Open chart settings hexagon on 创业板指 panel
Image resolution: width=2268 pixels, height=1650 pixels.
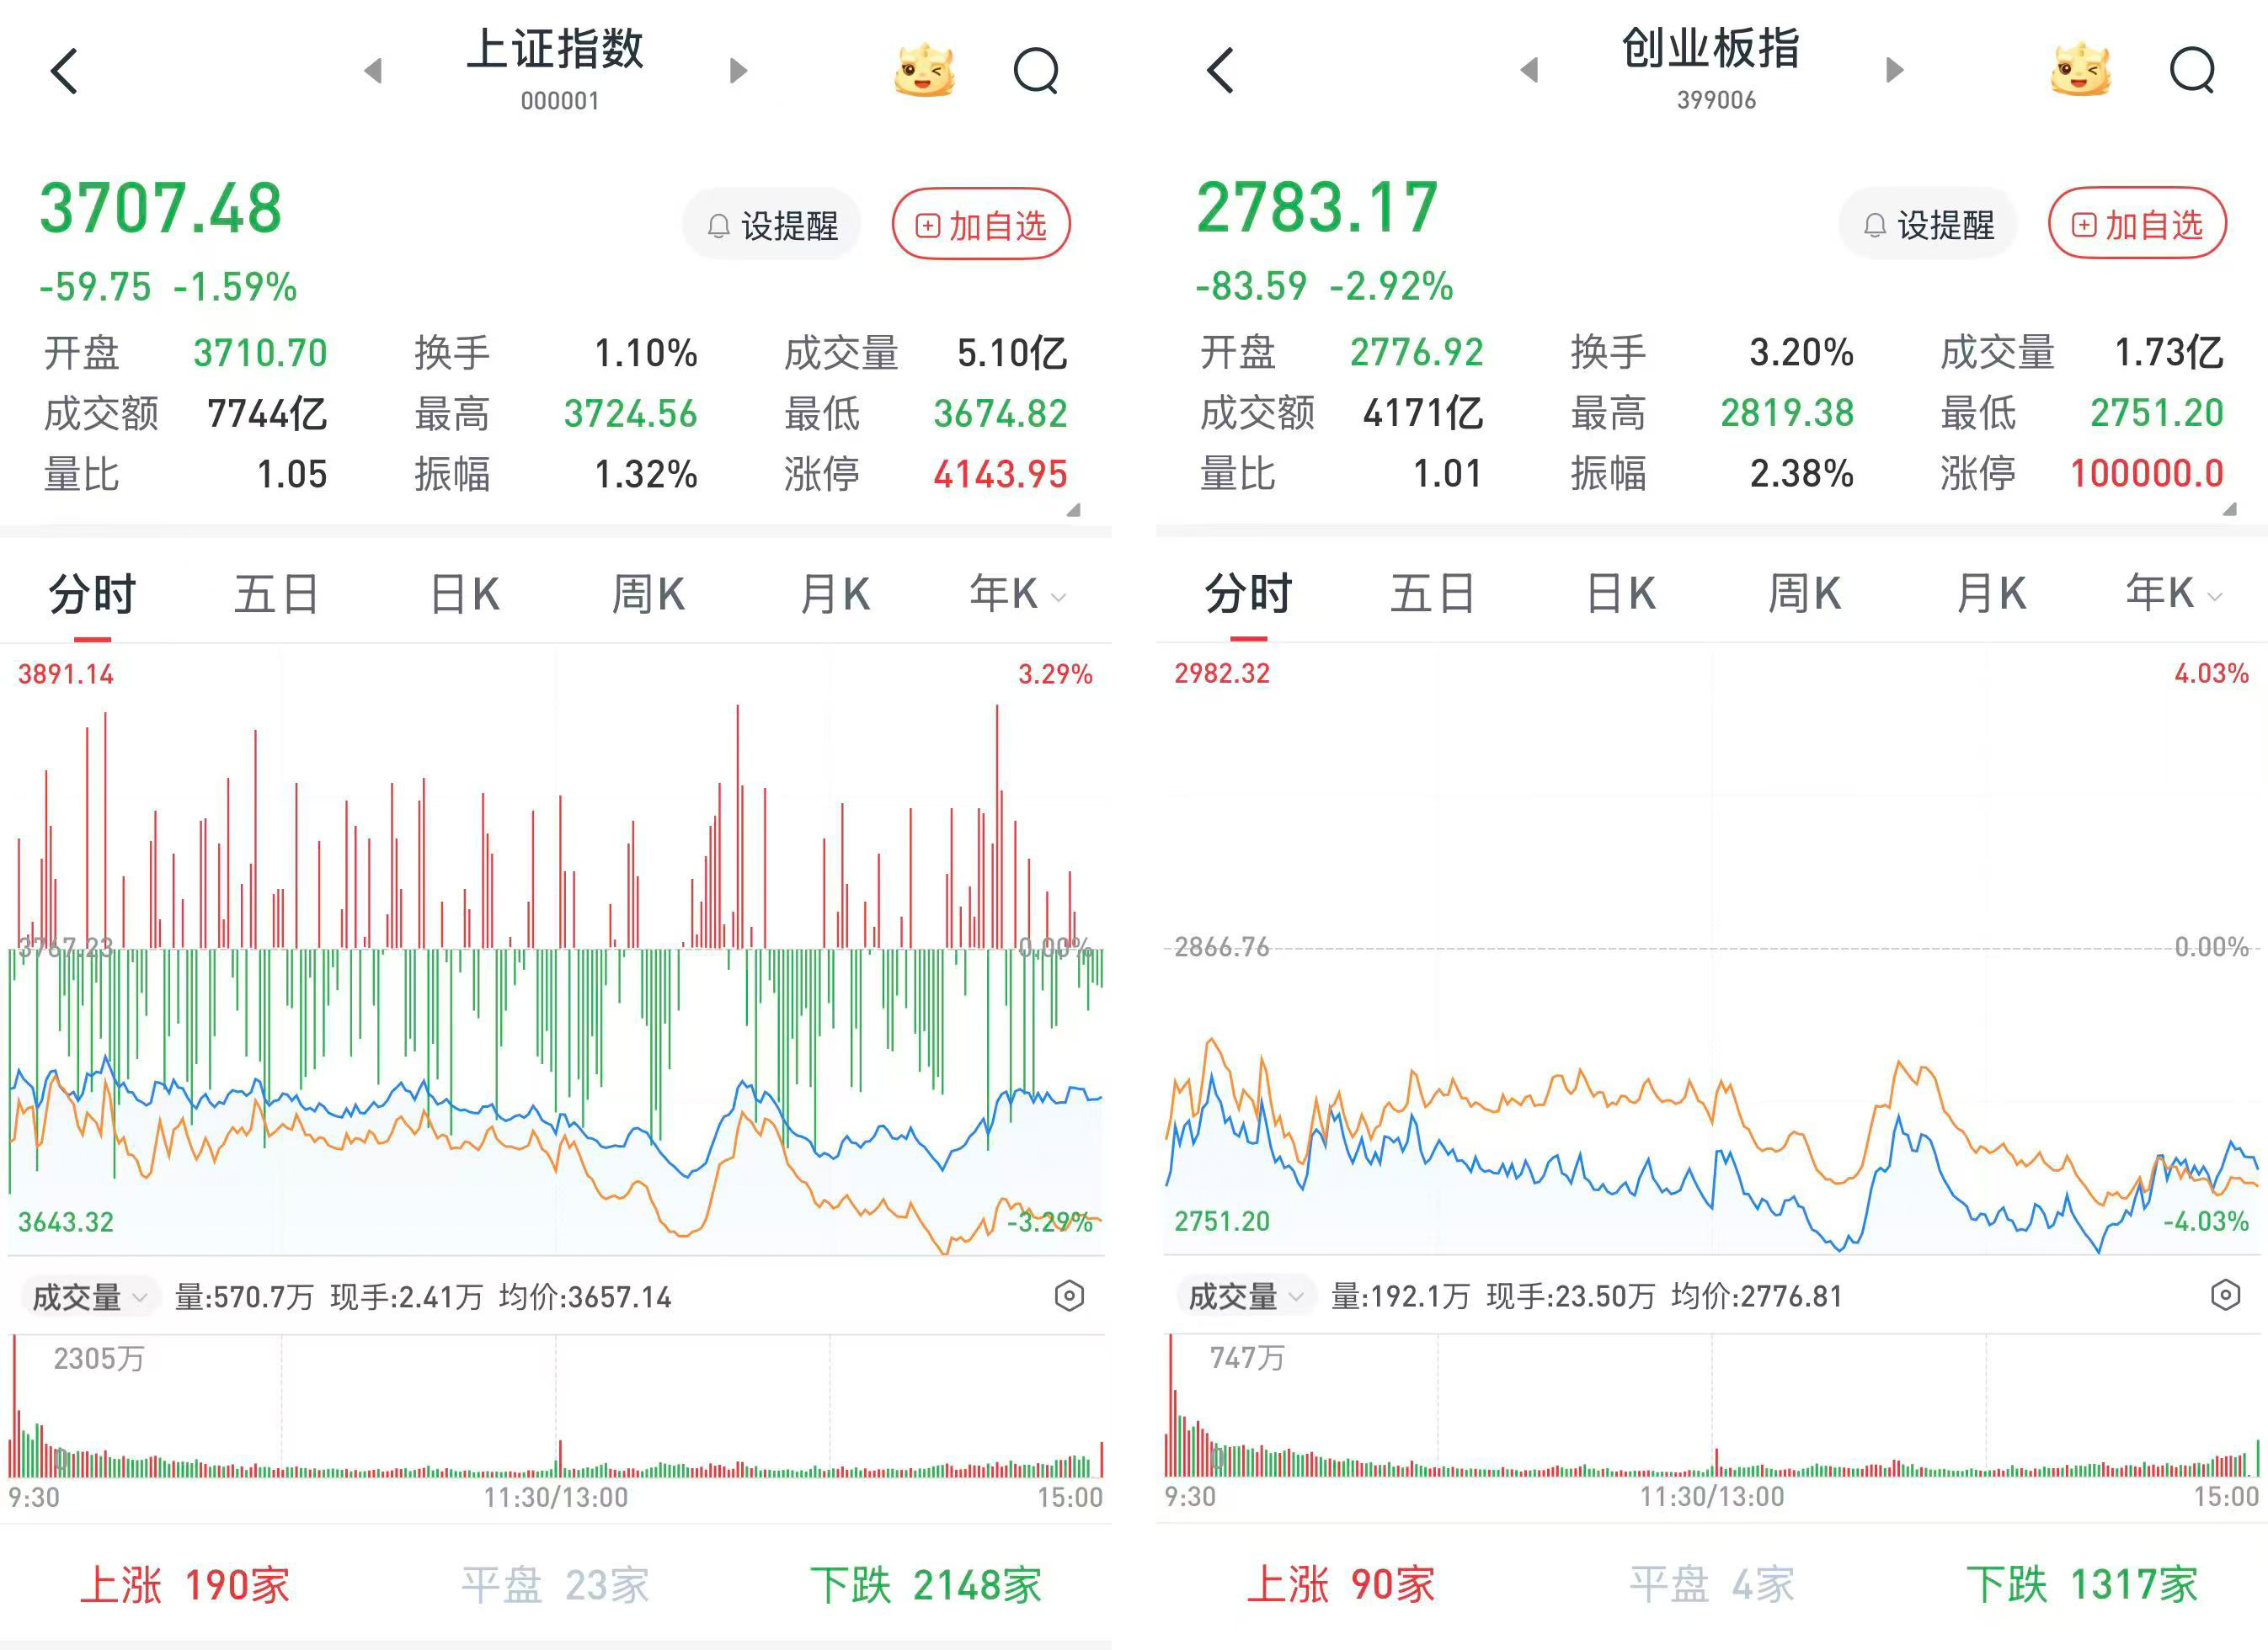[2225, 1296]
